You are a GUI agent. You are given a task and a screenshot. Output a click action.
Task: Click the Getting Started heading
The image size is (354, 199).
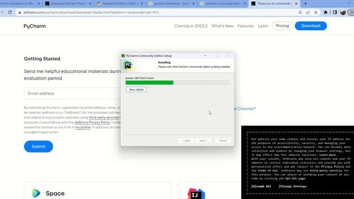tap(42, 59)
